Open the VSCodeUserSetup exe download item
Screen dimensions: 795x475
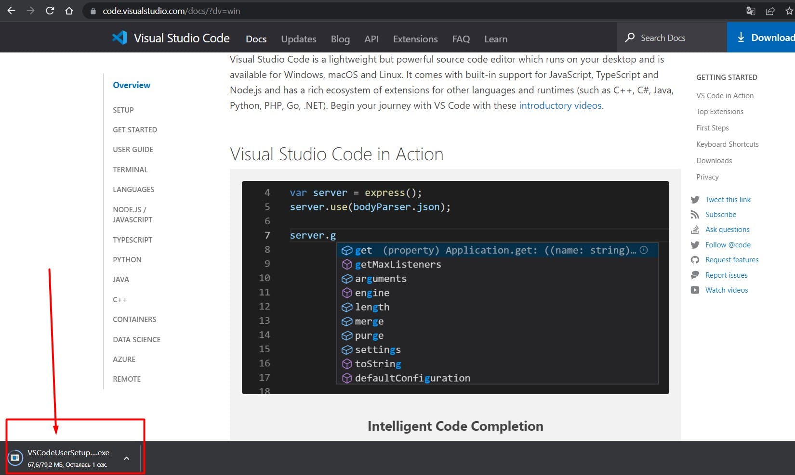click(68, 458)
